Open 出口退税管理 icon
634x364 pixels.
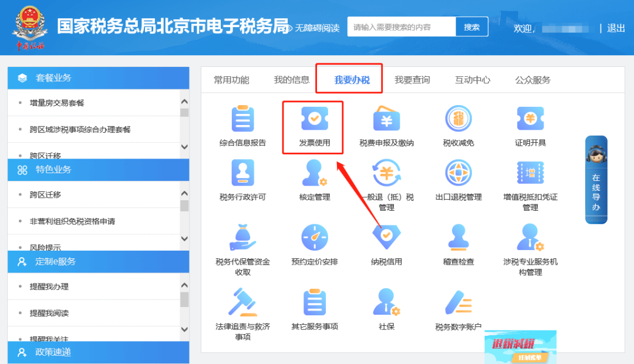[458, 173]
